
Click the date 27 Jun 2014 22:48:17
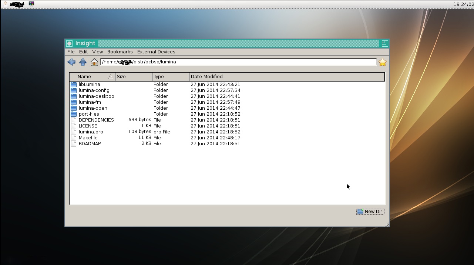tap(215, 138)
